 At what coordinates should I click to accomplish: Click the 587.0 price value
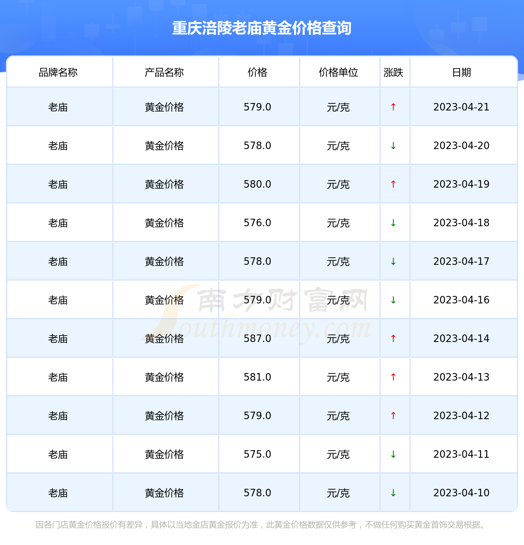(258, 339)
